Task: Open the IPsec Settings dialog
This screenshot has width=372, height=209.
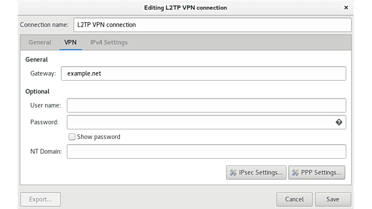Action: 256,172
